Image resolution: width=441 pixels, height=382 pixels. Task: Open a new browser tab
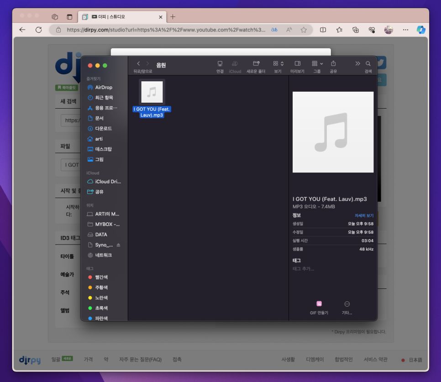[173, 17]
